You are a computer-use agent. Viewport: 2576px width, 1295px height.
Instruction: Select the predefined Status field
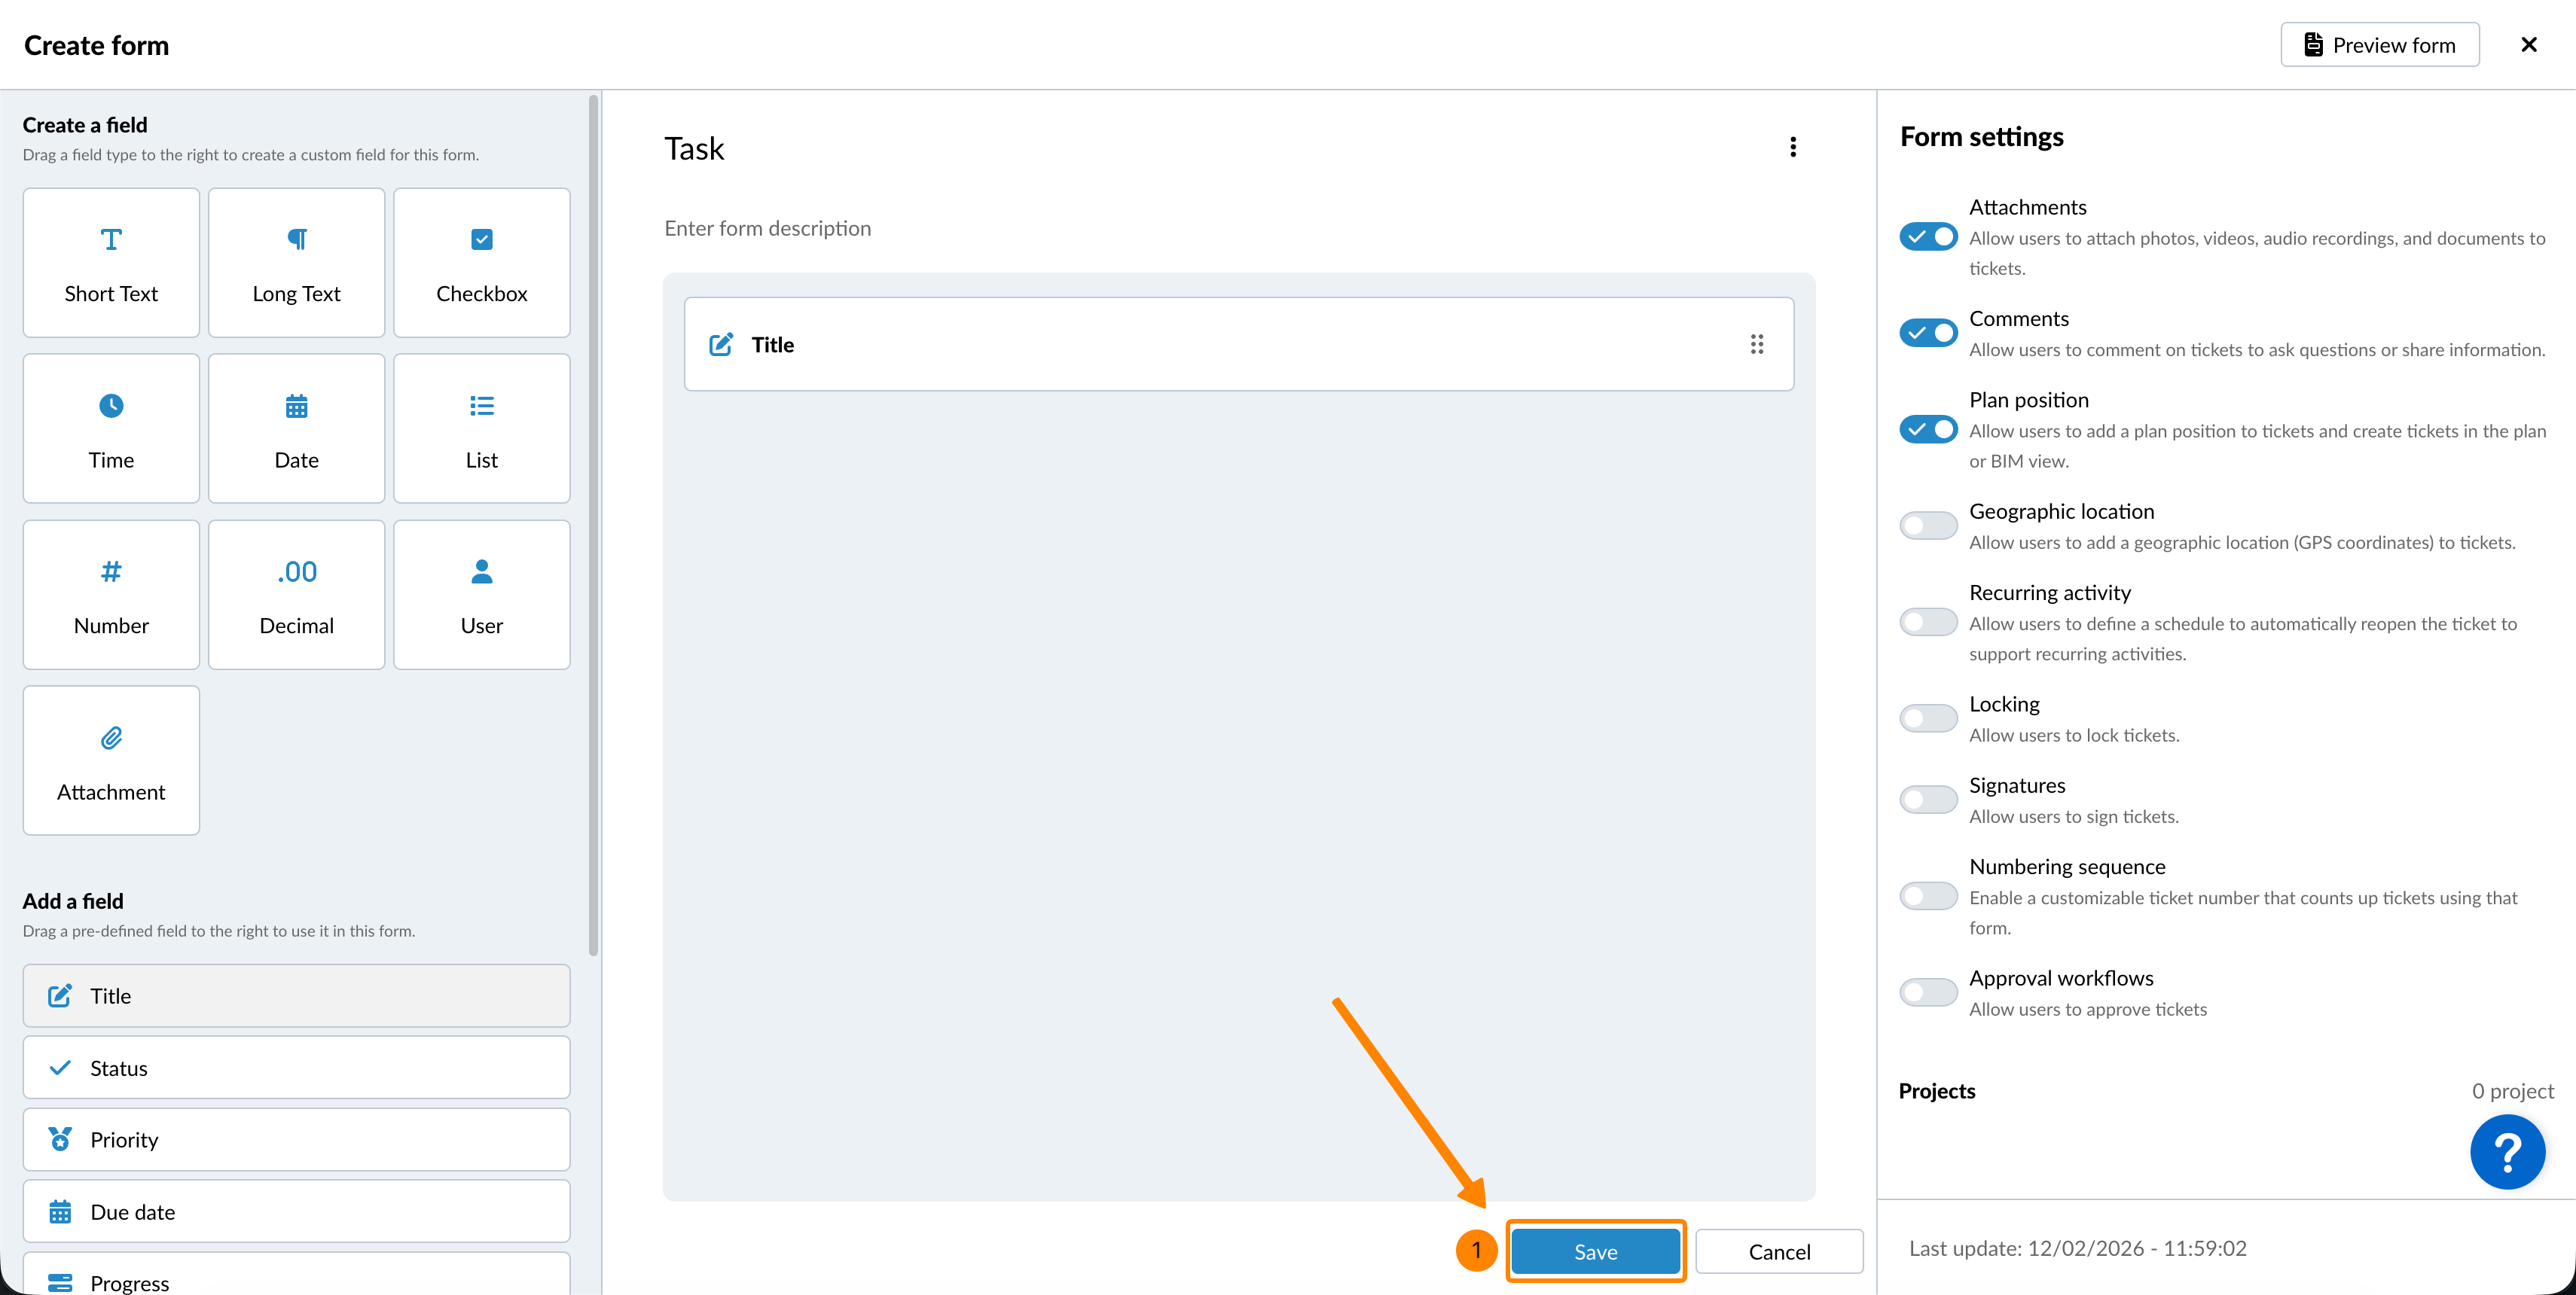click(296, 1068)
